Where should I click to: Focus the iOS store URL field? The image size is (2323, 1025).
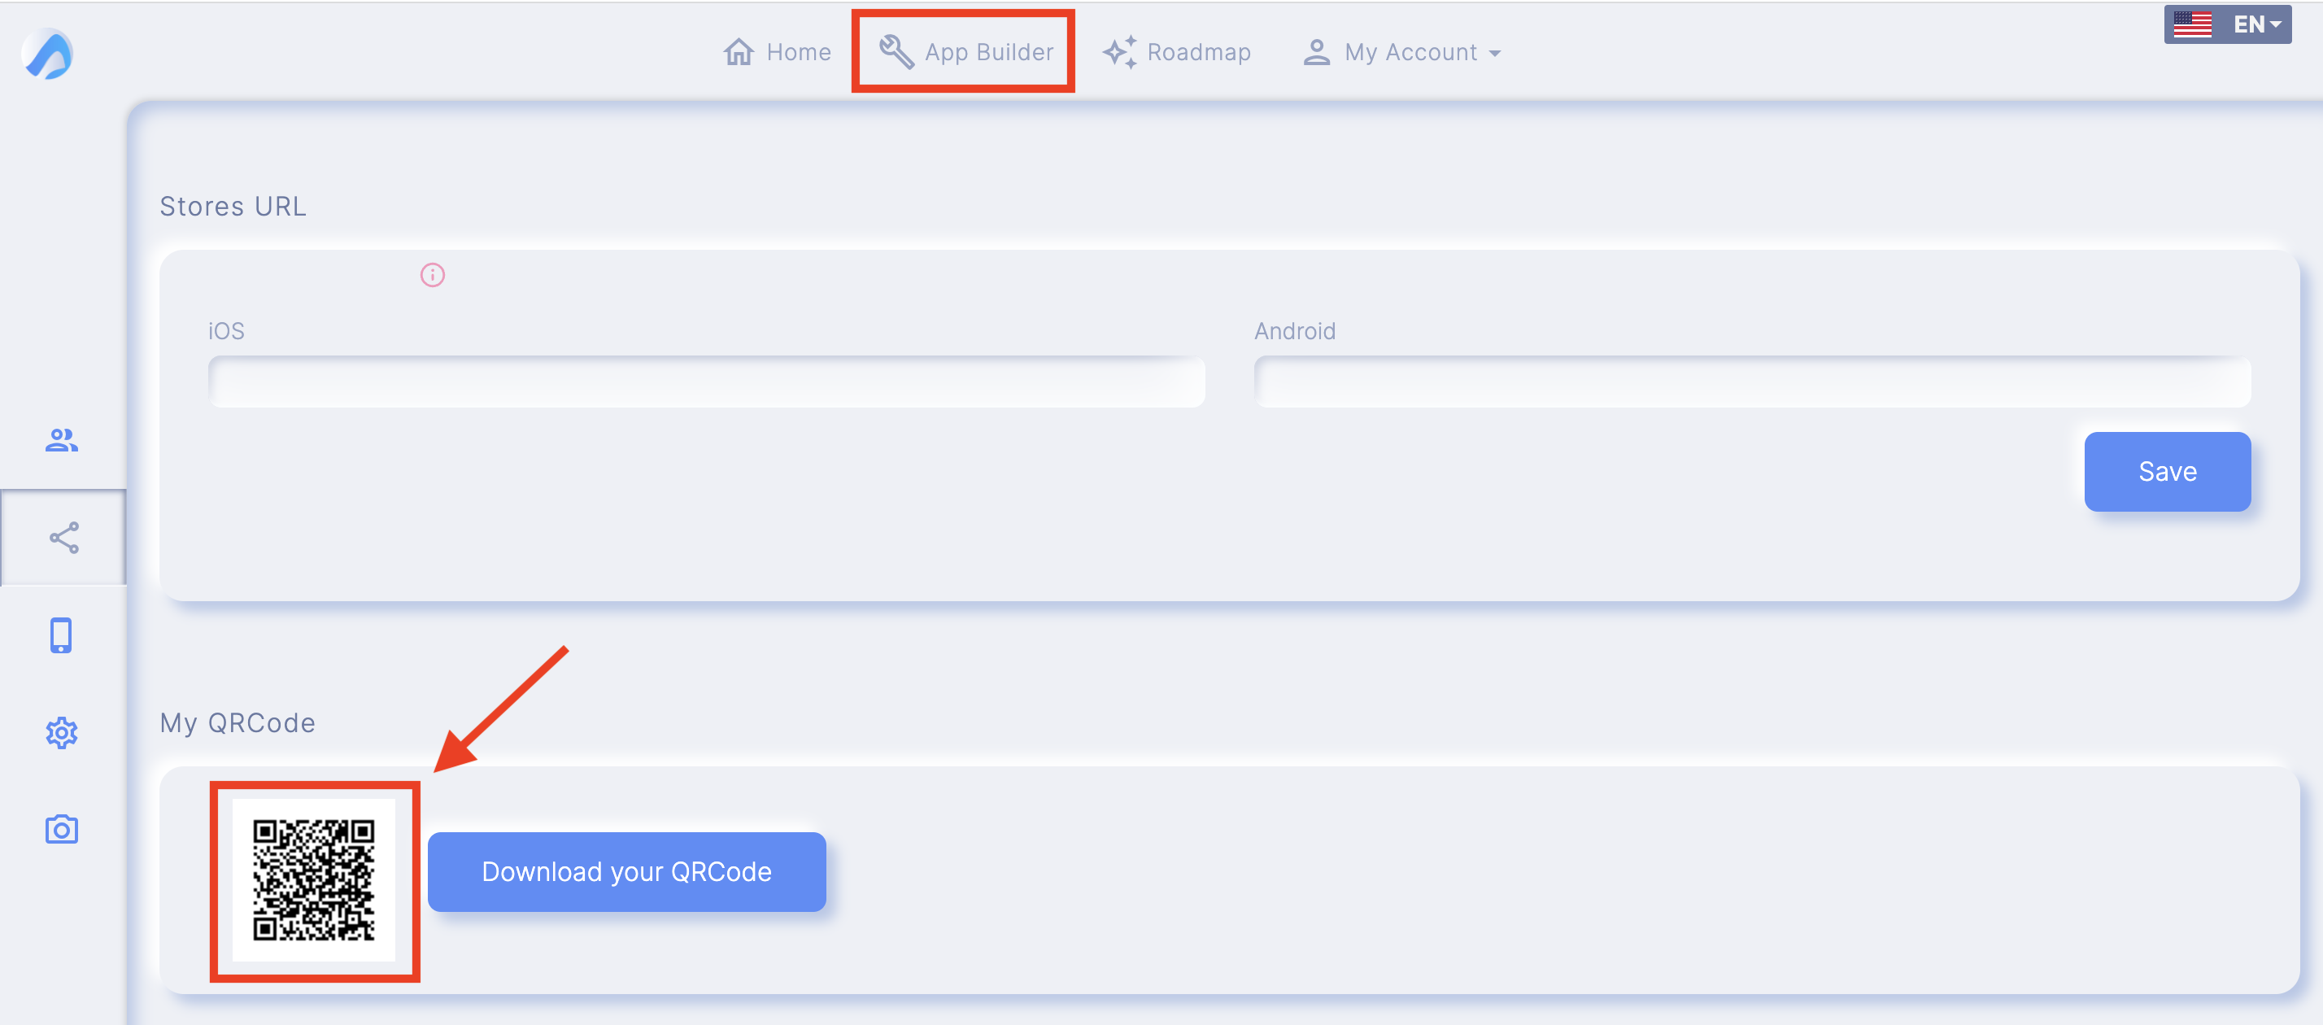706,382
